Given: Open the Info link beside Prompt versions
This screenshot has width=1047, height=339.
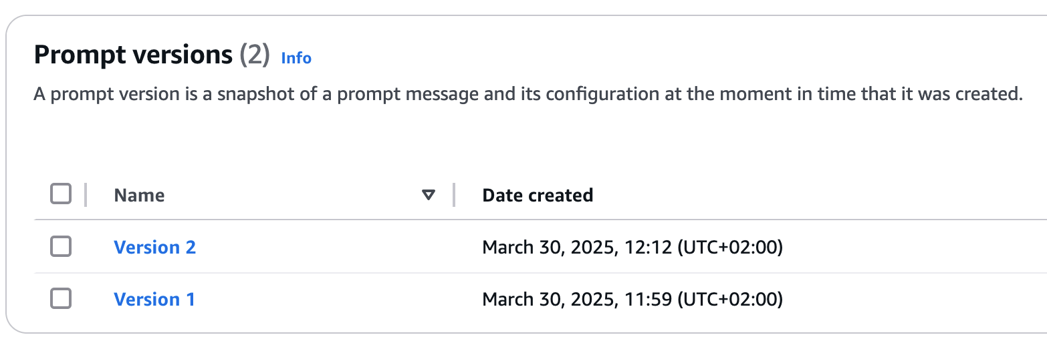Looking at the screenshot, I should (x=296, y=58).
